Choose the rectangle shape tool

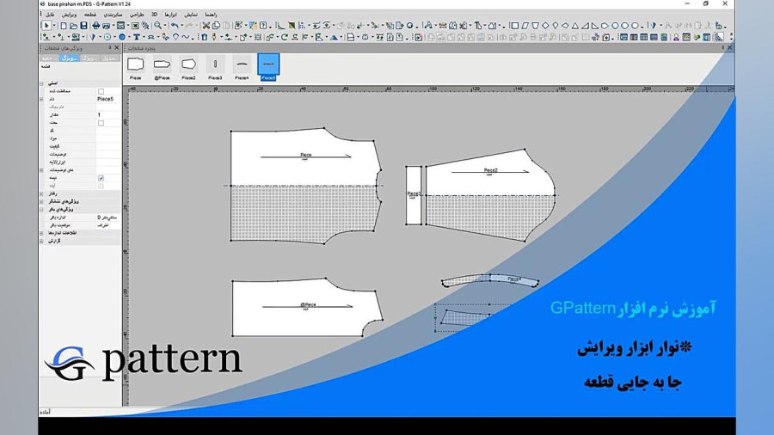click(x=515, y=26)
